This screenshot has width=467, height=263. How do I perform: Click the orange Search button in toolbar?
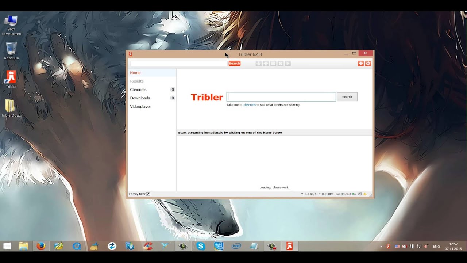click(234, 64)
